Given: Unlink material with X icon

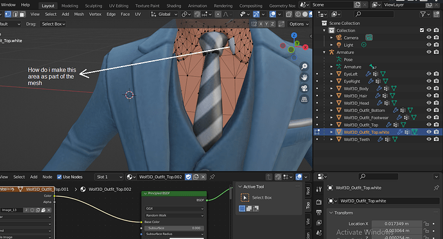Looking at the screenshot, I should click(203, 177).
